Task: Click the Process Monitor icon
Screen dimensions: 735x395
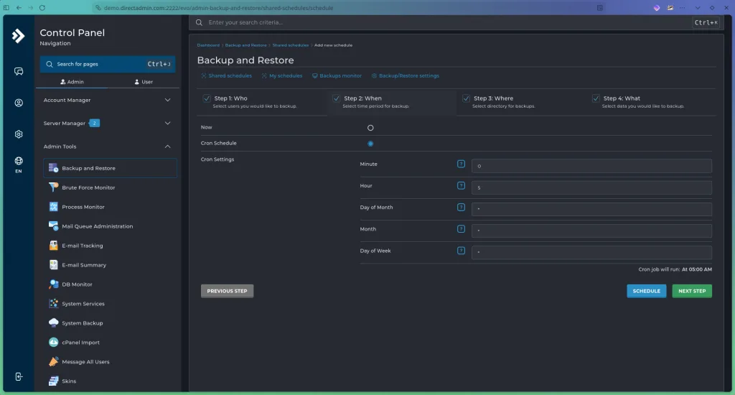Action: click(x=53, y=207)
